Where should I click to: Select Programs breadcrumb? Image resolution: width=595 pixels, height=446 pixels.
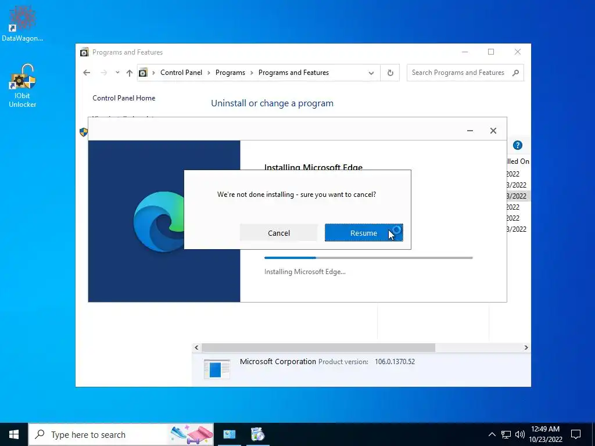[x=230, y=73]
